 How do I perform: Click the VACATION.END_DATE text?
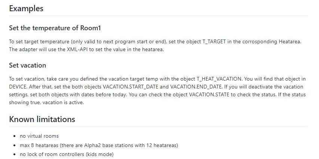[x=196, y=87]
